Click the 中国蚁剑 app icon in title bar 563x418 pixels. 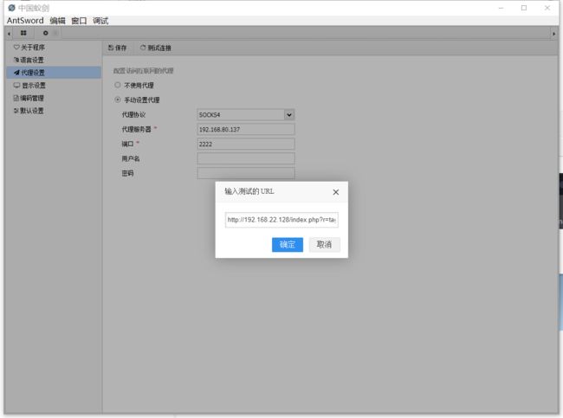coord(11,8)
